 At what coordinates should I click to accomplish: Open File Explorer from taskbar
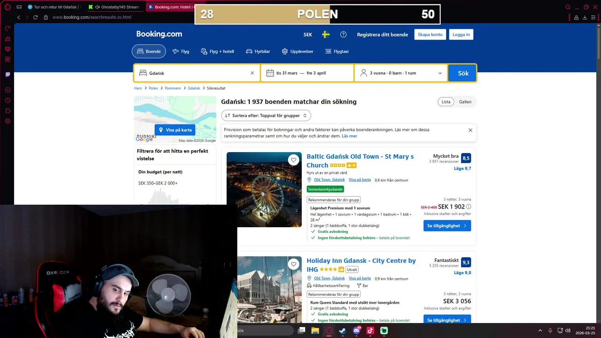click(x=315, y=330)
